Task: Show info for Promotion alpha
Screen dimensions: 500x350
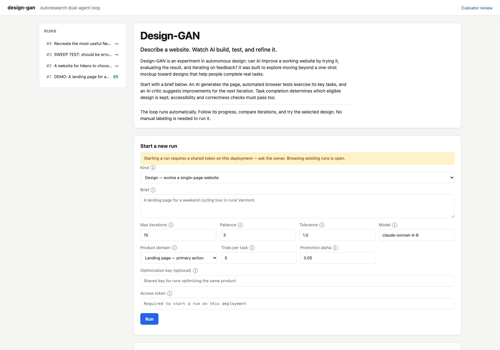Action: point(335,247)
